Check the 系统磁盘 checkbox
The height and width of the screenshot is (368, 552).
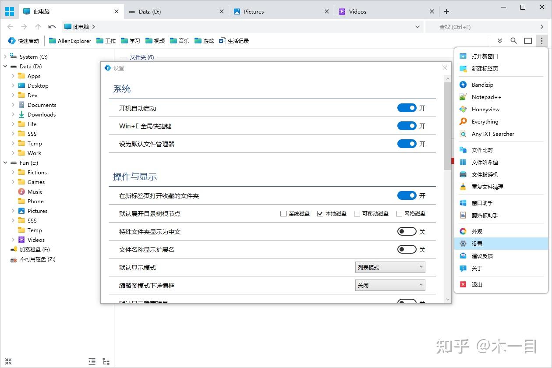tap(283, 213)
